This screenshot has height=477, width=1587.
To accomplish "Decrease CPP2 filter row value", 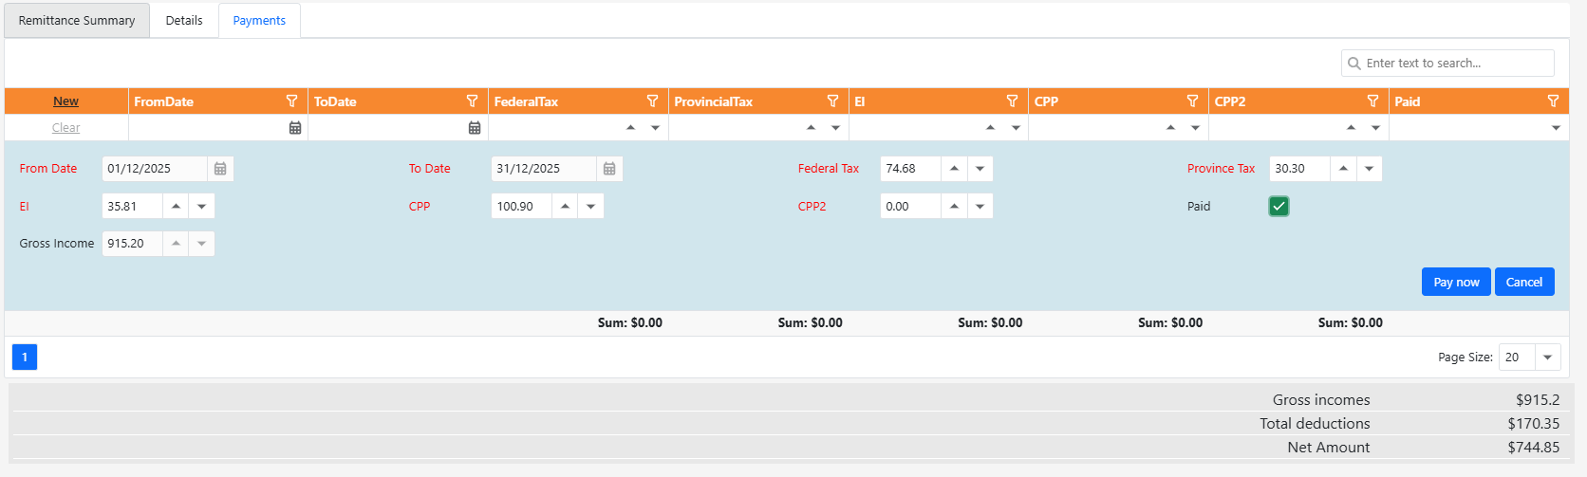I will point(1375,127).
